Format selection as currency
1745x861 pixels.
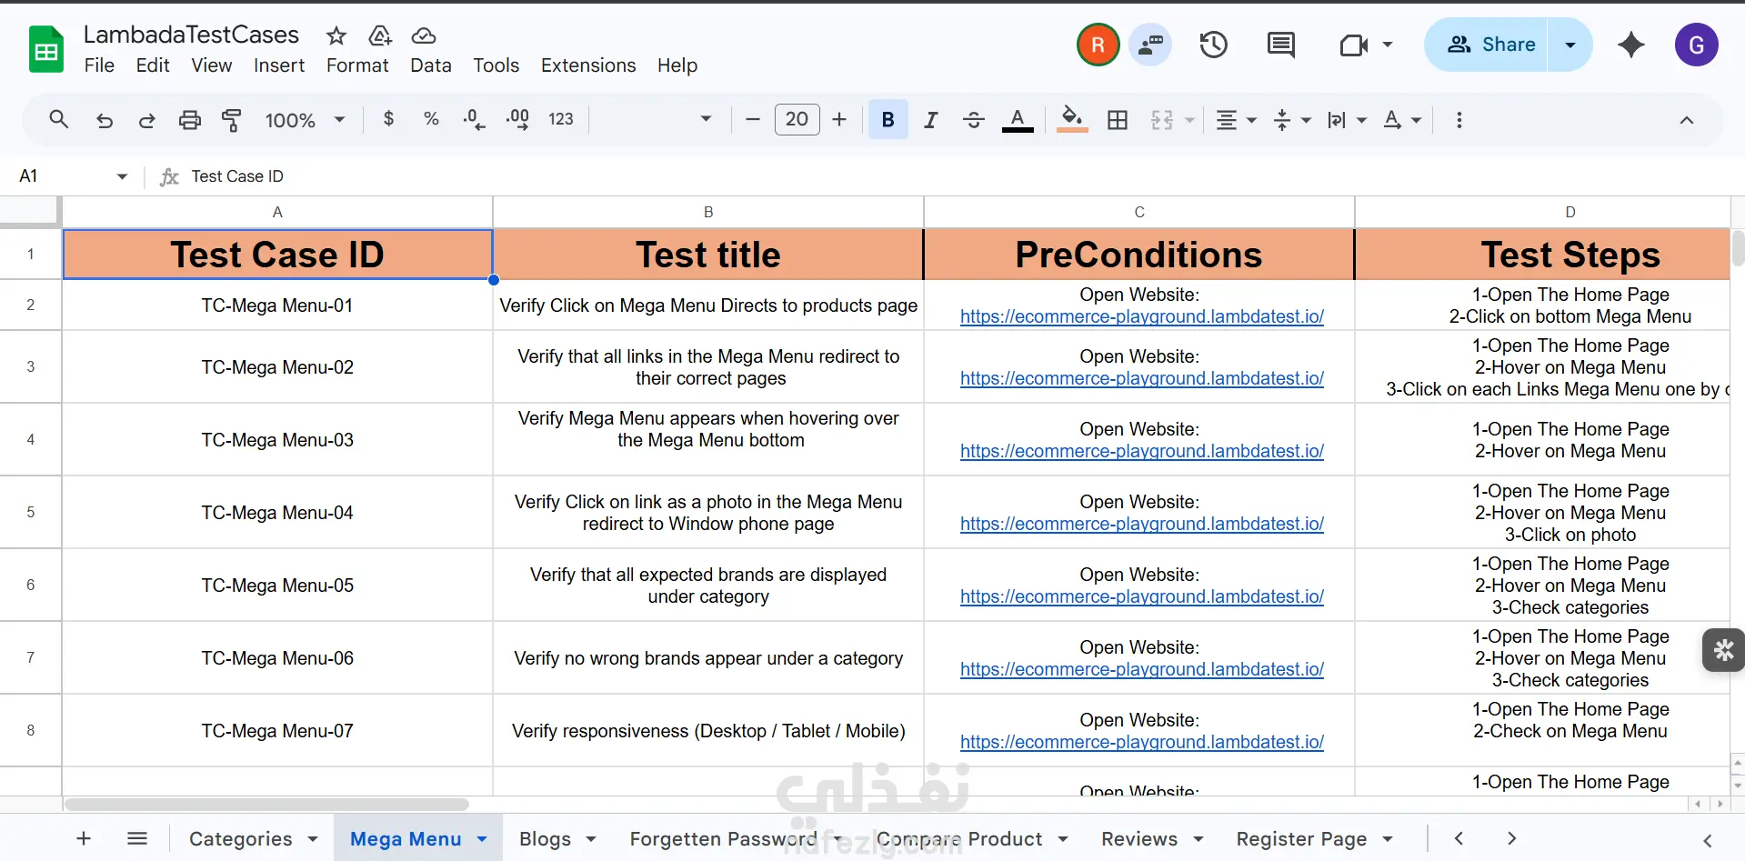[389, 119]
